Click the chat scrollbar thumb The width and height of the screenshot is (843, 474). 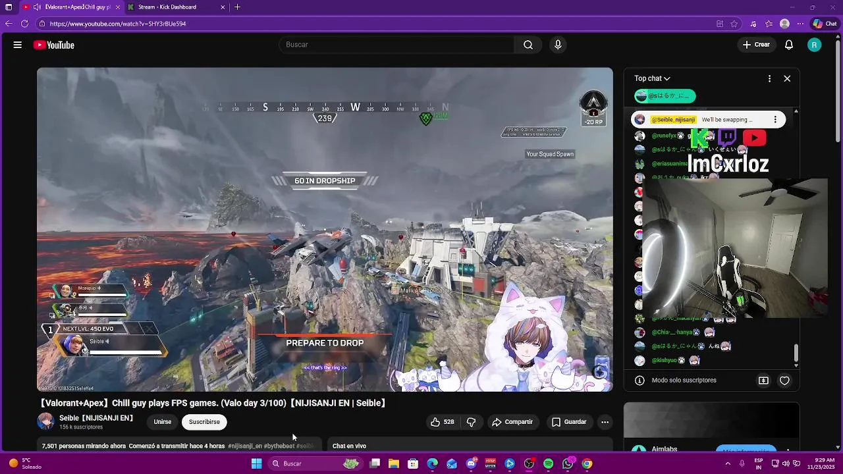796,354
